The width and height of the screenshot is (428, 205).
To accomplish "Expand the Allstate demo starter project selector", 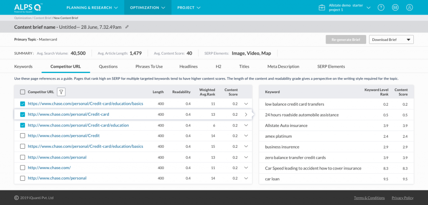I will coord(369,8).
